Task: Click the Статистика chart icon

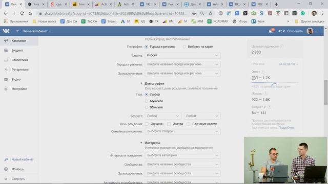Action: [6, 60]
